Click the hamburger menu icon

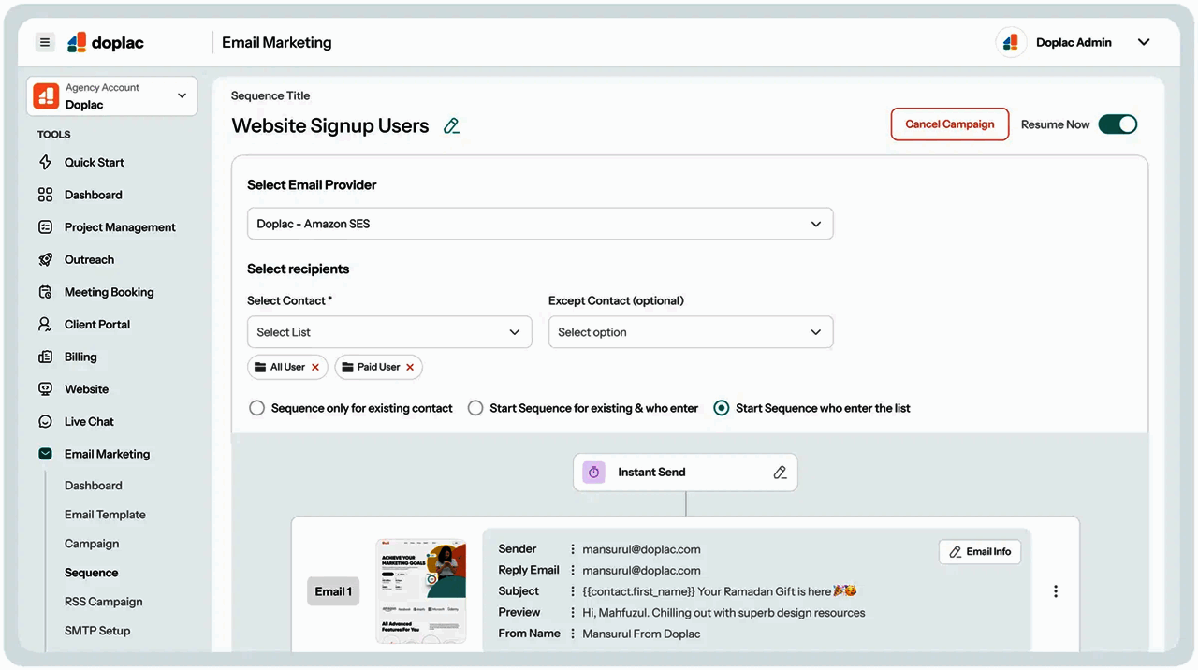click(x=45, y=42)
